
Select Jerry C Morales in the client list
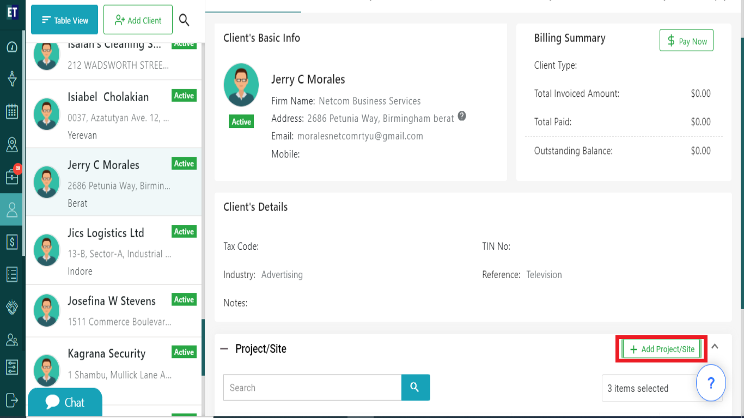click(114, 182)
